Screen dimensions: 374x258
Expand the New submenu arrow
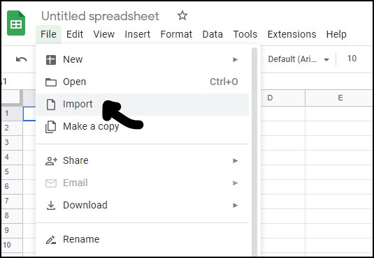point(236,59)
